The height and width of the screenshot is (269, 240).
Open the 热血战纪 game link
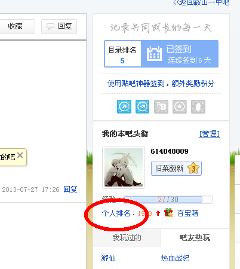(175, 258)
